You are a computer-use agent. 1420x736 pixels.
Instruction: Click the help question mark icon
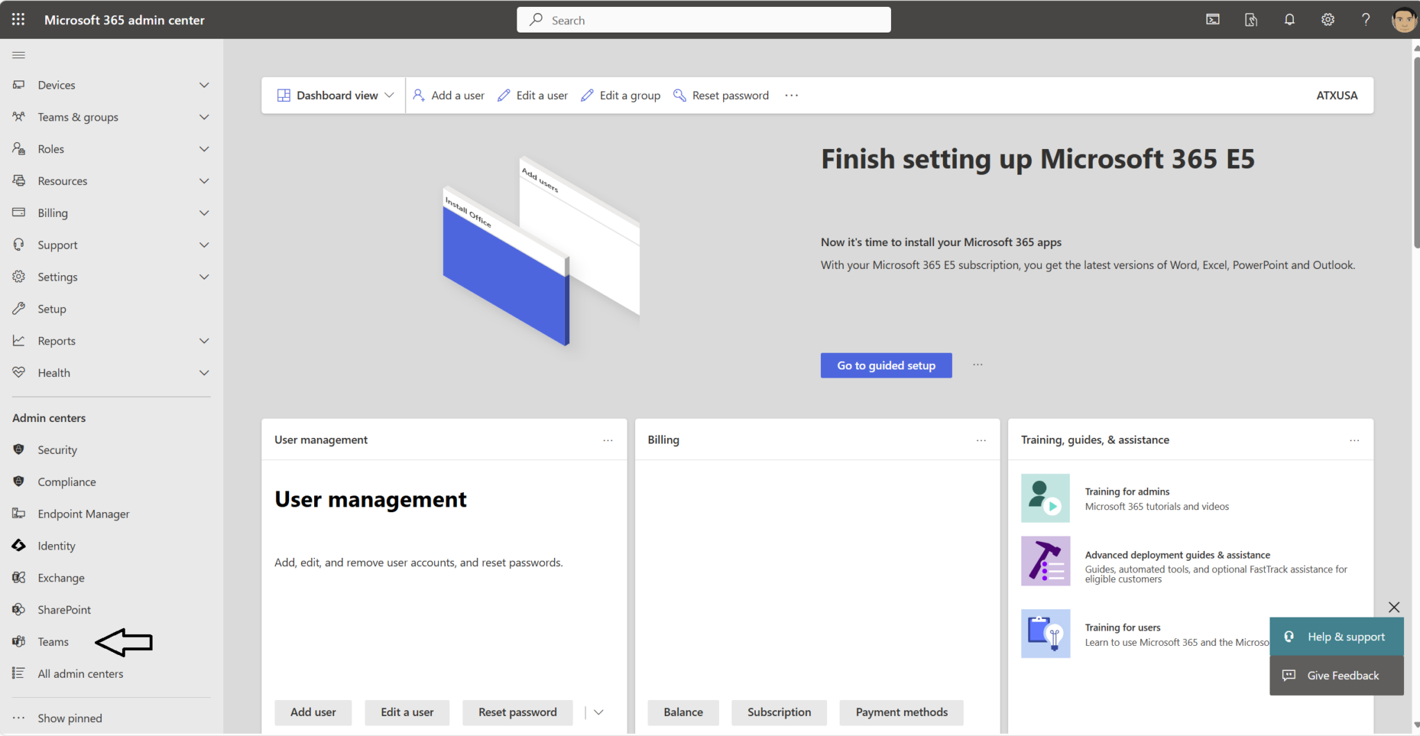click(1365, 19)
